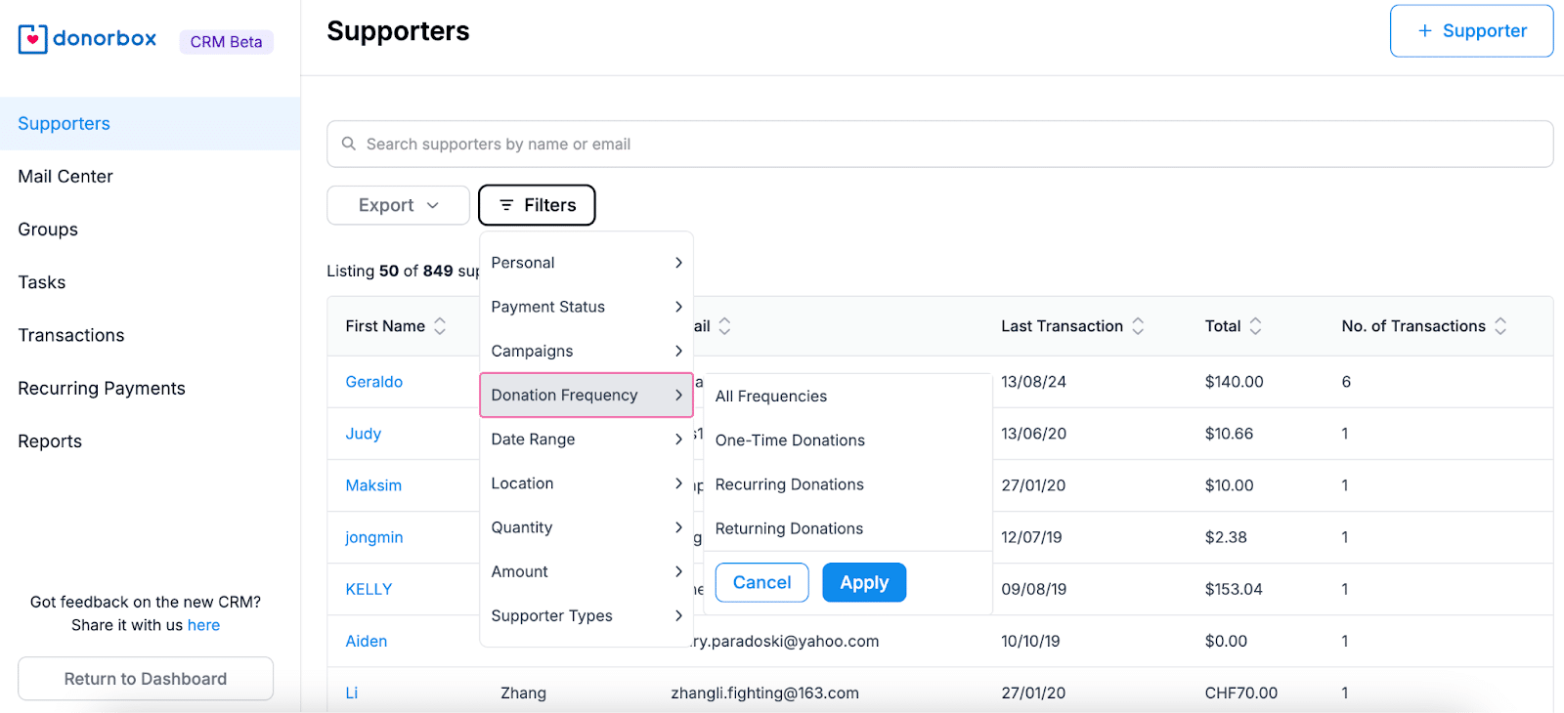
Task: Sort by Email column arrows
Action: [724, 326]
